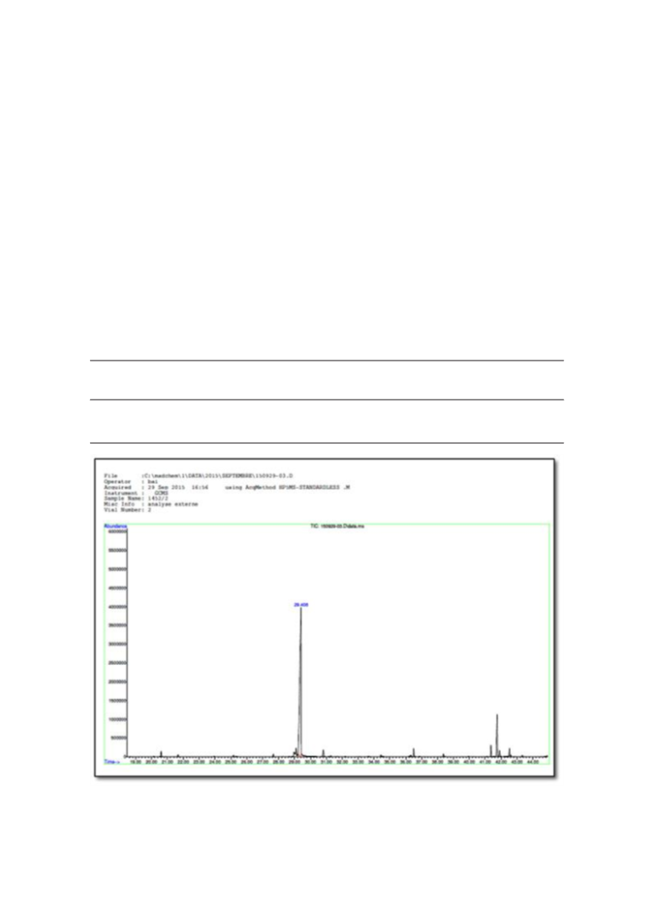
Task: Click the Time axis label
Action: coord(111,762)
